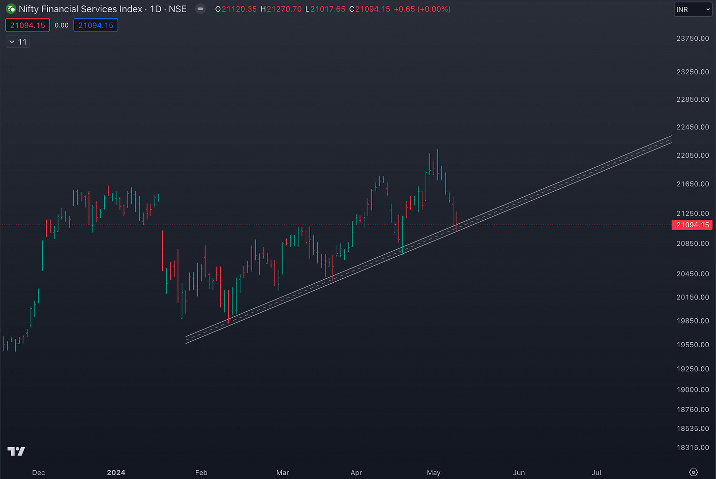Click the 23750.00 price axis label
This screenshot has width=716, height=479.
coord(692,38)
